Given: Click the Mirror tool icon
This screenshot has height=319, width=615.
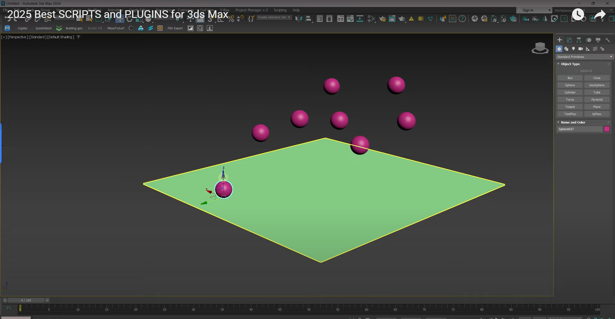Looking at the screenshot, I should pyautogui.click(x=299, y=19).
